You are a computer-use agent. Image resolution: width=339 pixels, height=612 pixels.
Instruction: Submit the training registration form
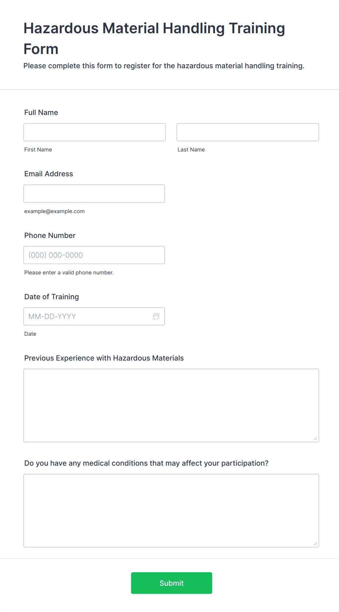[x=172, y=583]
